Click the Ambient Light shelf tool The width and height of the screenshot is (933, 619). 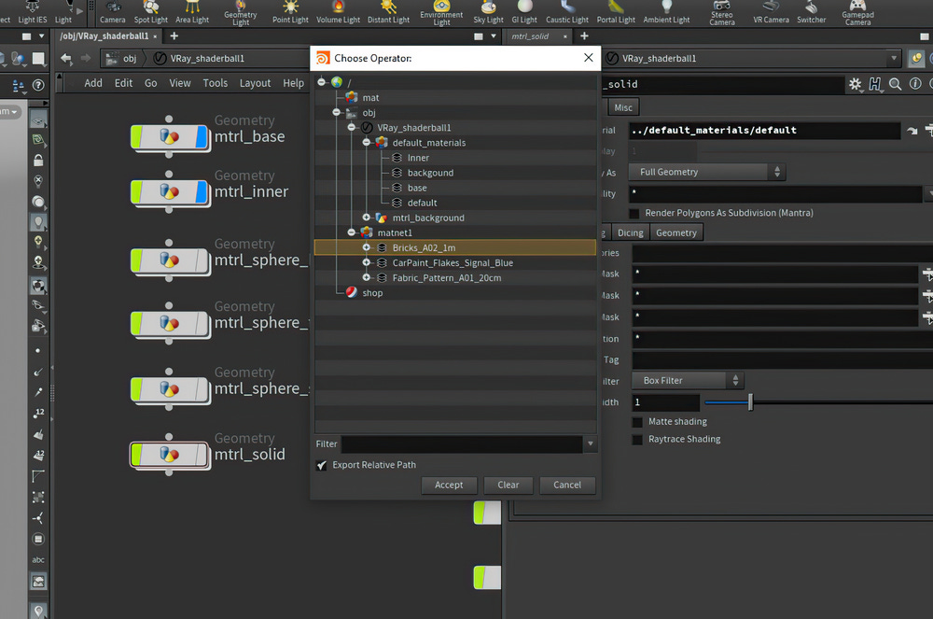[666, 12]
